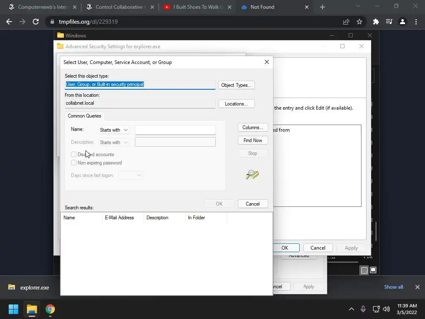Switch to Computernewb's Internet tab
425x319 pixels.
point(42,7)
